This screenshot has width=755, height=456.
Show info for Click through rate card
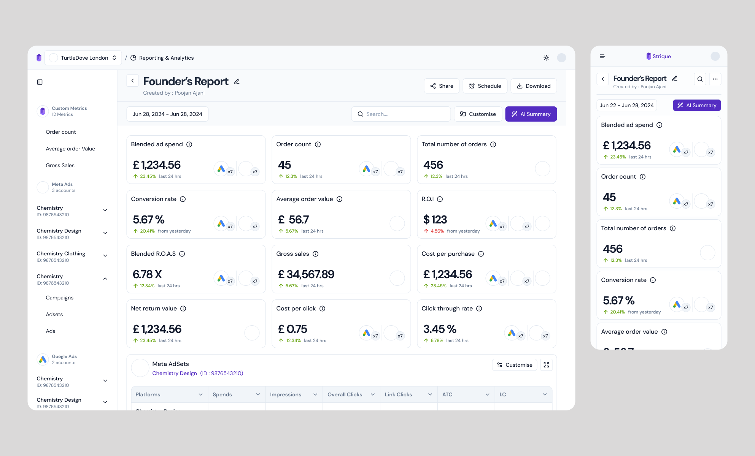pyautogui.click(x=479, y=309)
